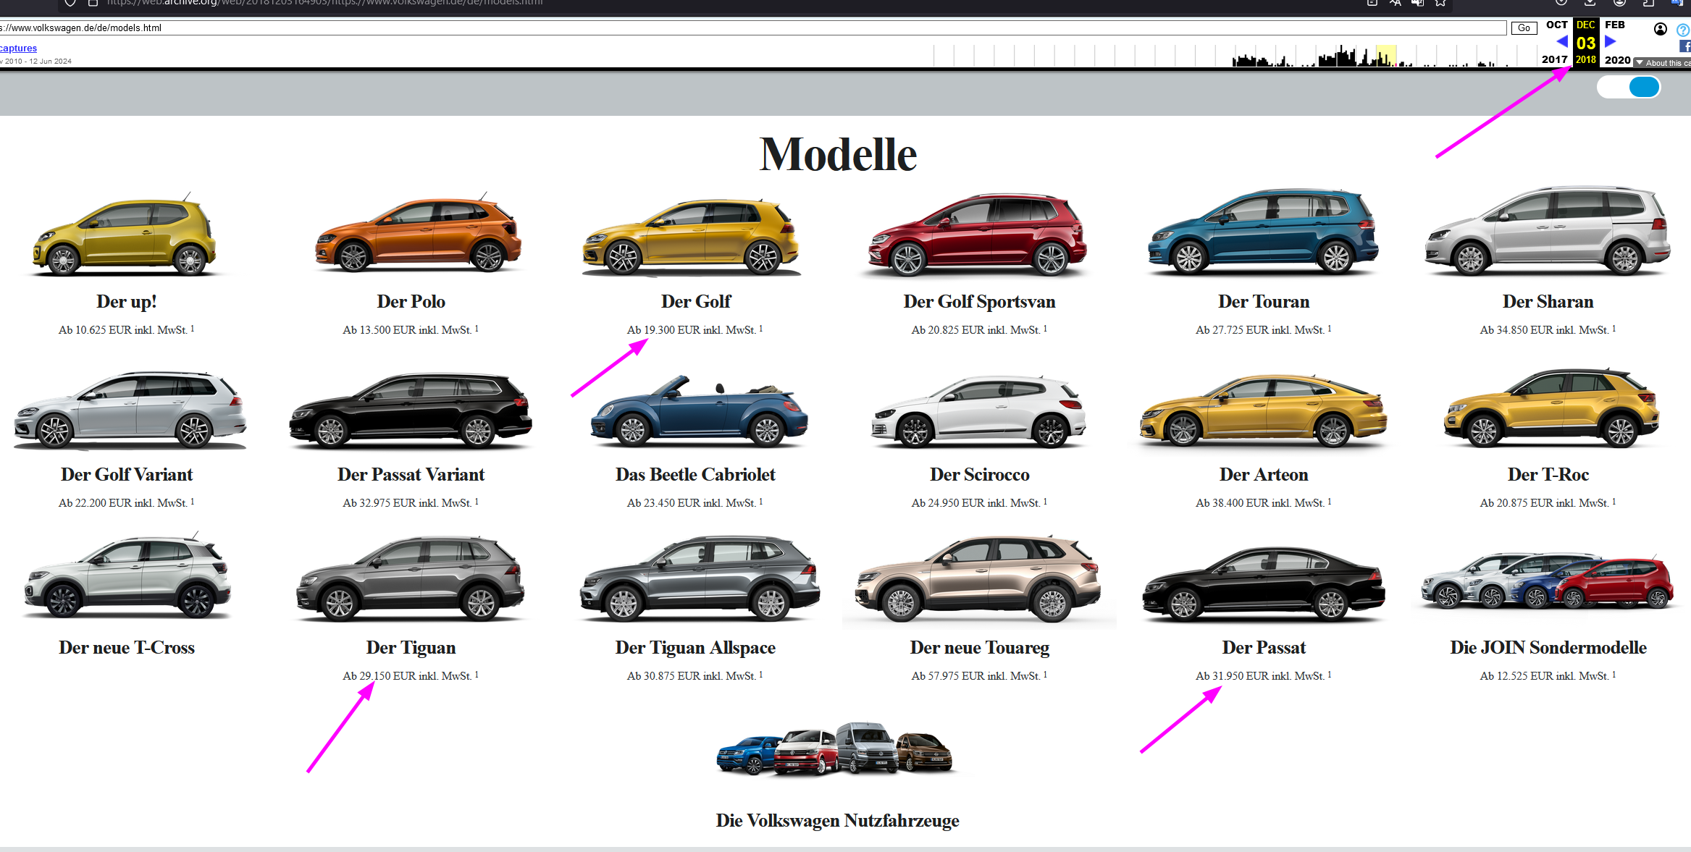
Task: Open the Der Passat Variant link
Action: pos(411,475)
